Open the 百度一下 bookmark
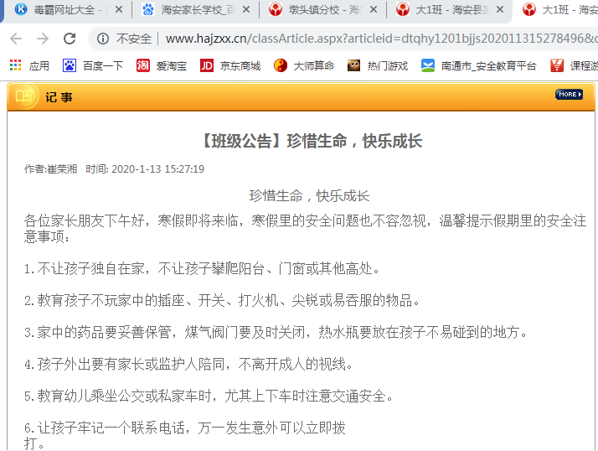 click(x=93, y=65)
